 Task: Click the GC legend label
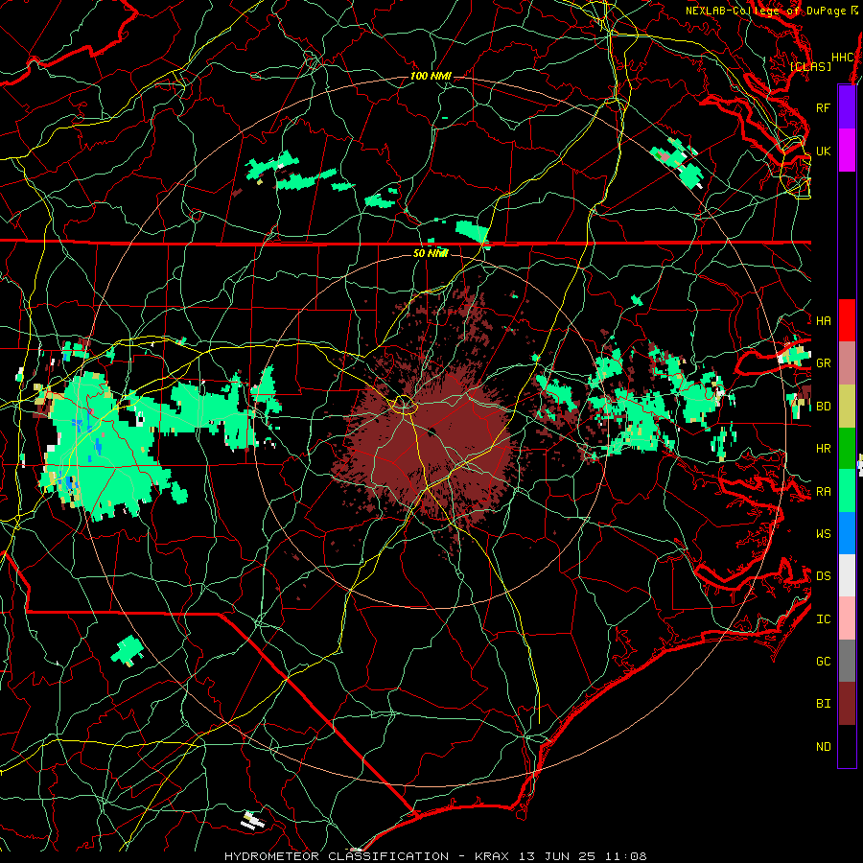[824, 662]
